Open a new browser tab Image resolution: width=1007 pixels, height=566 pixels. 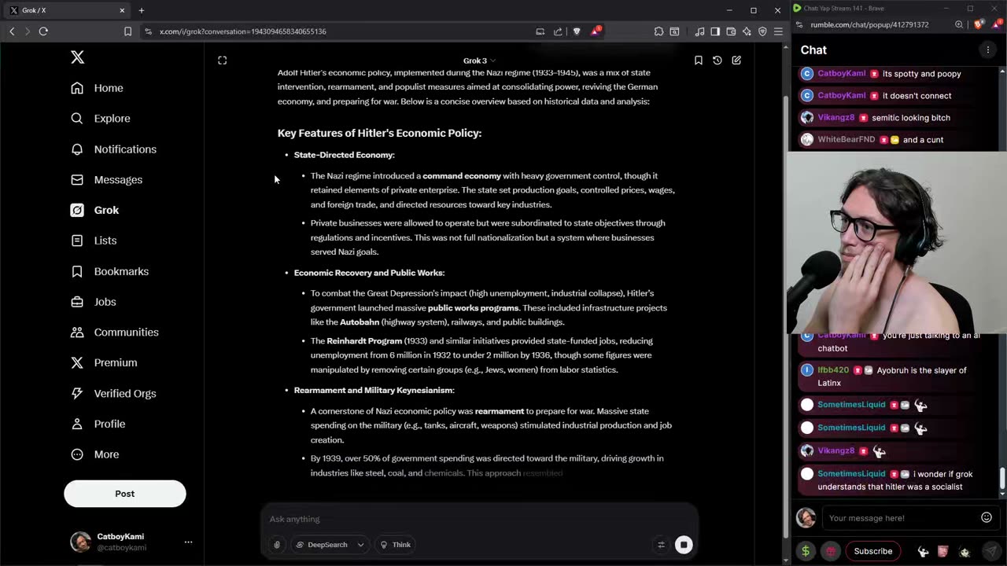[142, 10]
